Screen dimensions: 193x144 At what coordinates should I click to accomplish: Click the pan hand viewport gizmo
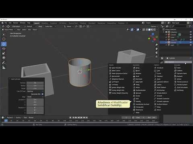(x=156, y=48)
